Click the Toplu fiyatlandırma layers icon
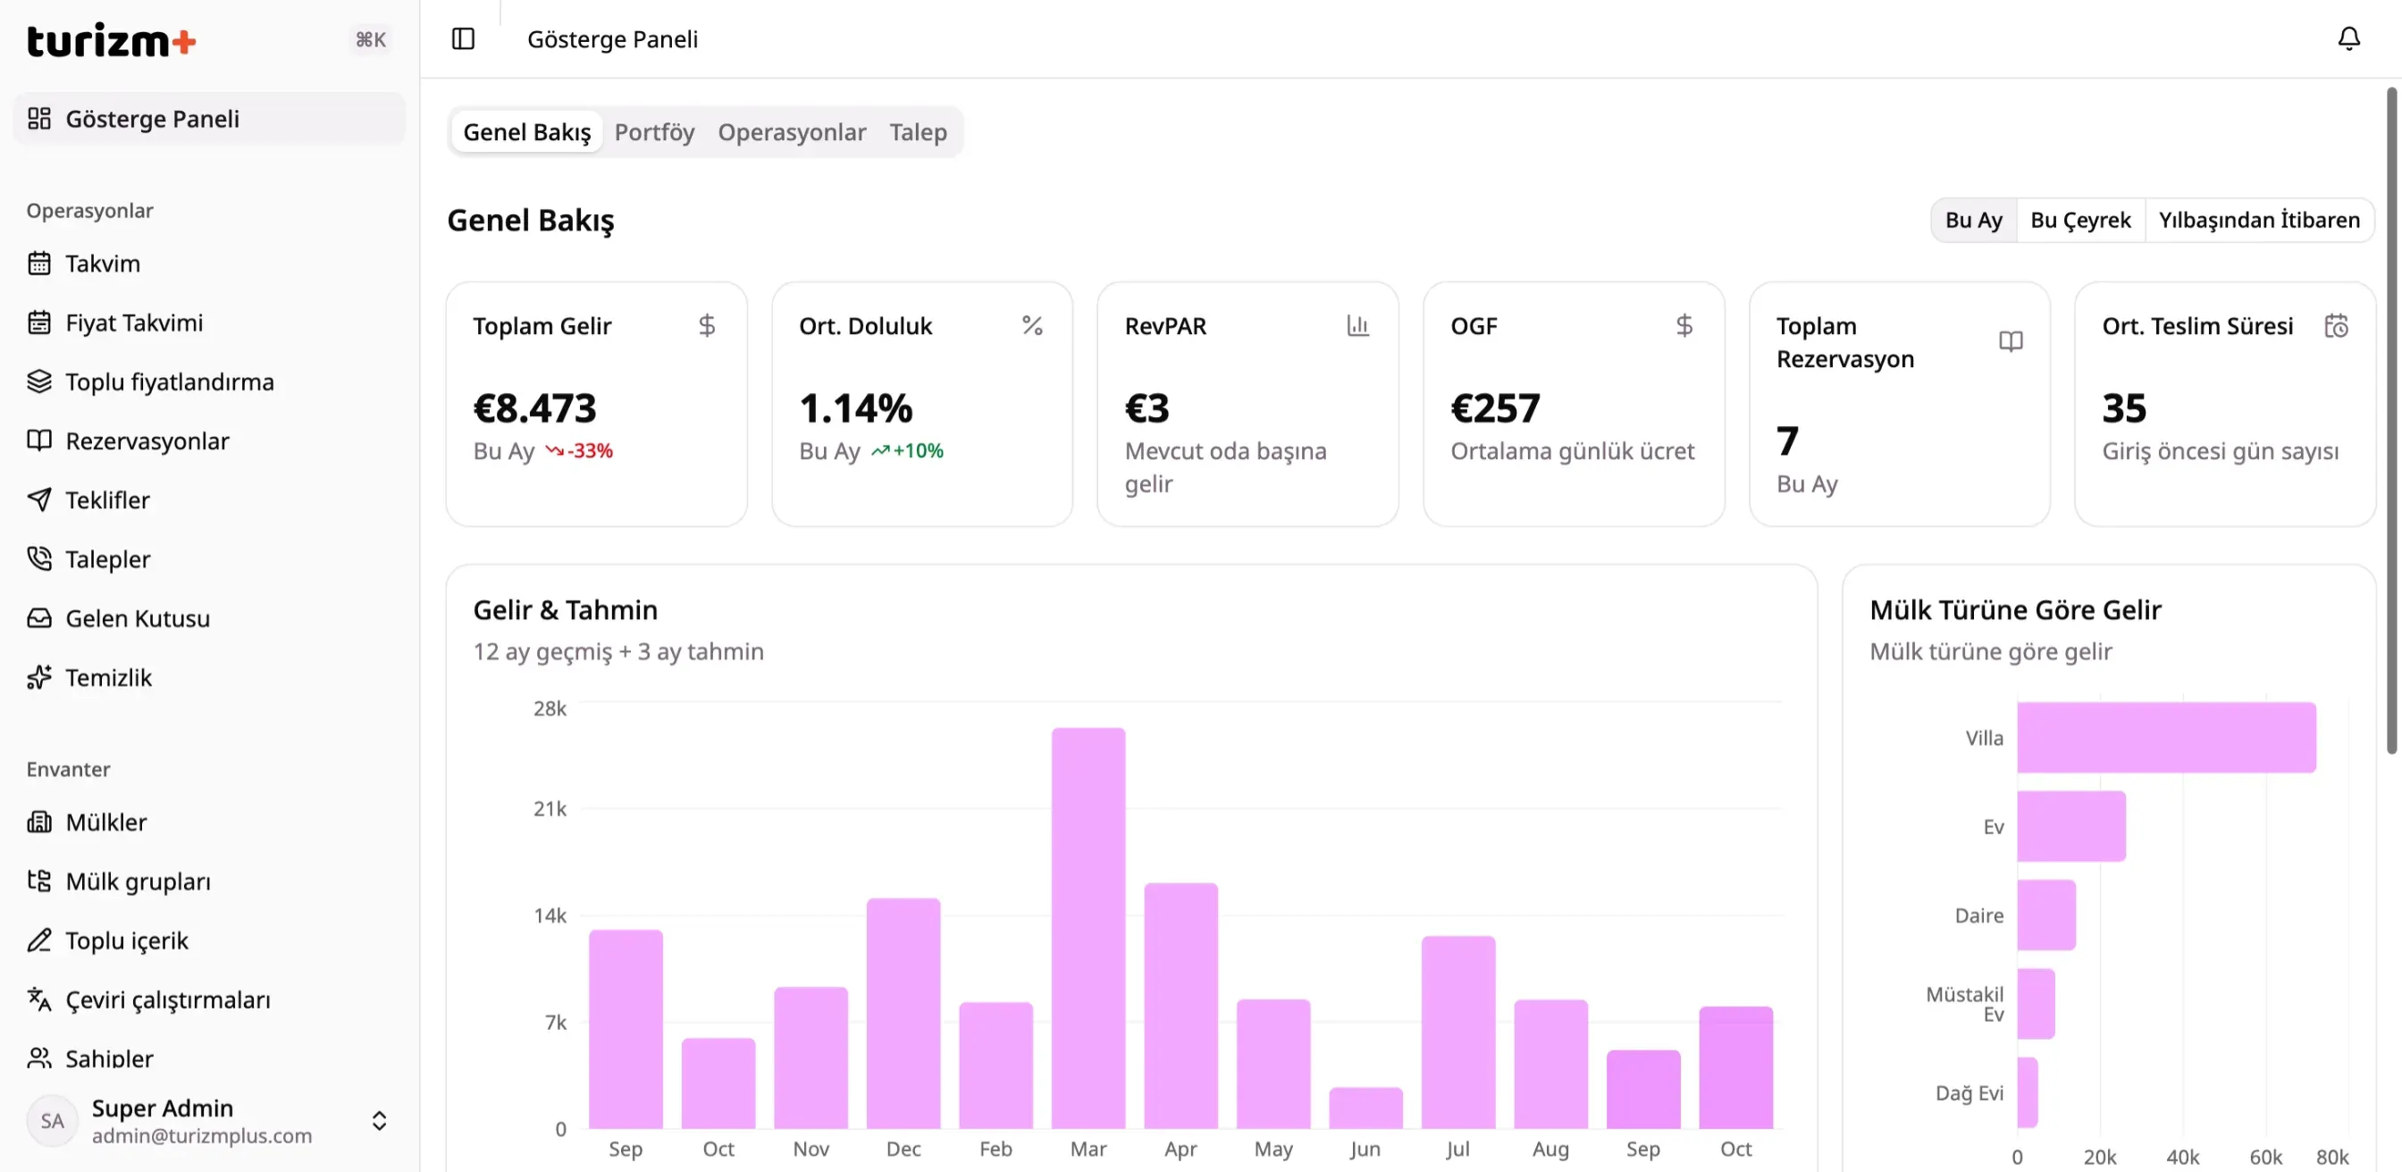The image size is (2402, 1172). point(39,382)
